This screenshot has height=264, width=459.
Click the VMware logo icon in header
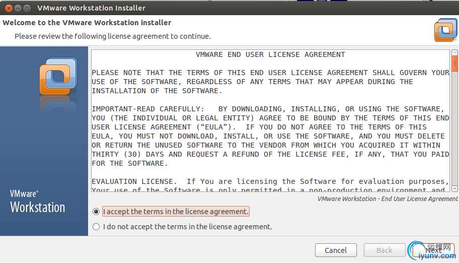pos(445,30)
